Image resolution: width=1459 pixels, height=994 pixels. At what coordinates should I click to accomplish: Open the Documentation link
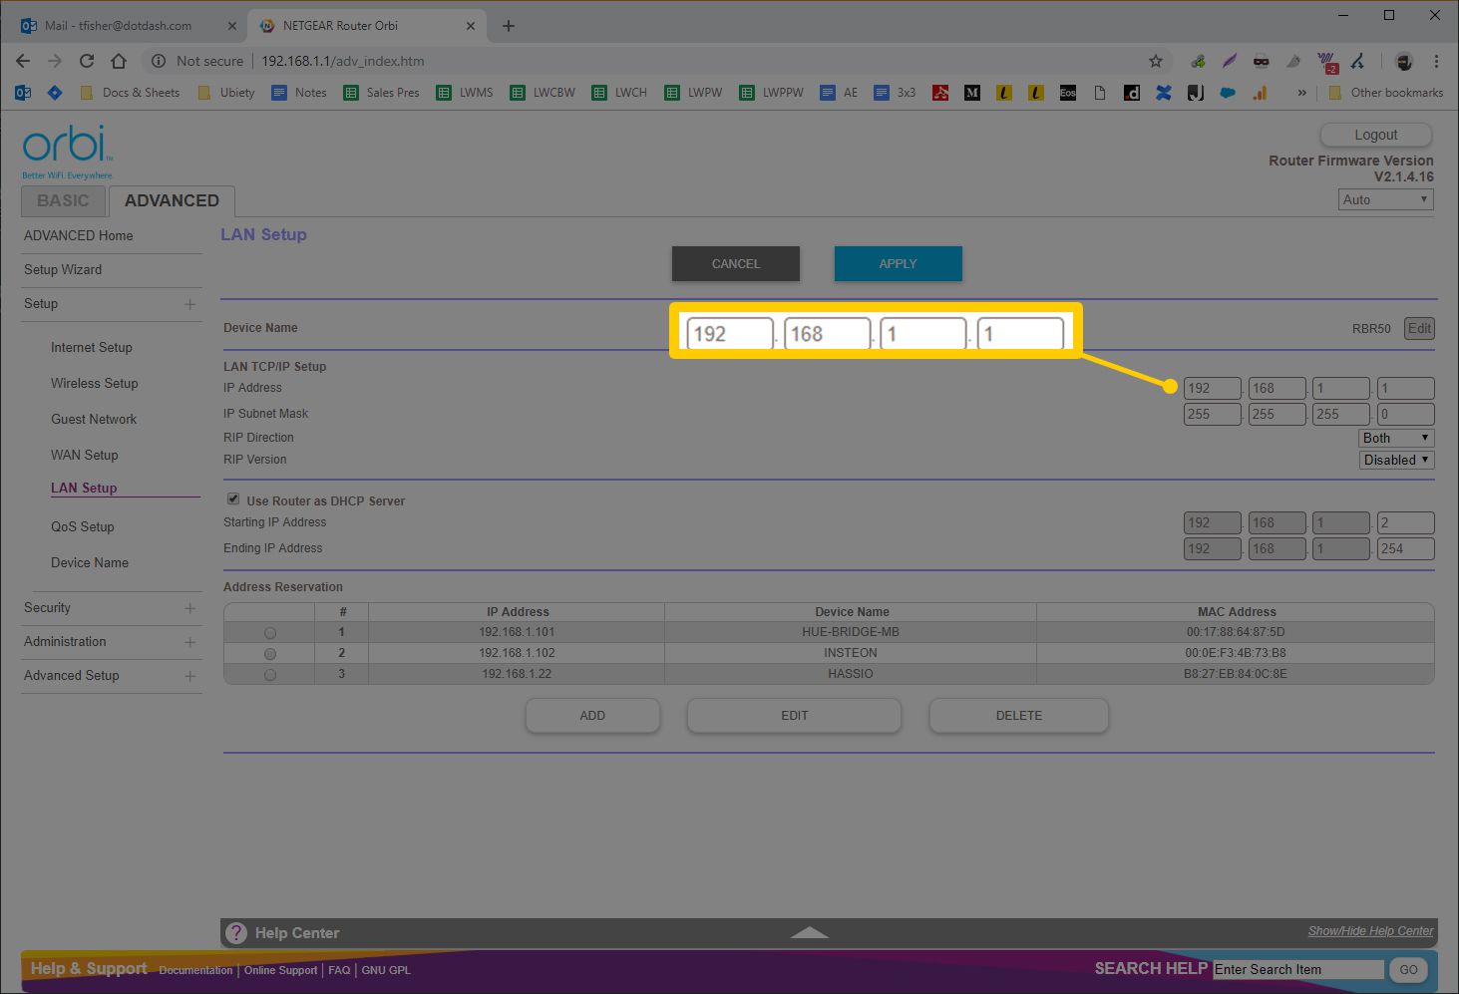(x=195, y=970)
